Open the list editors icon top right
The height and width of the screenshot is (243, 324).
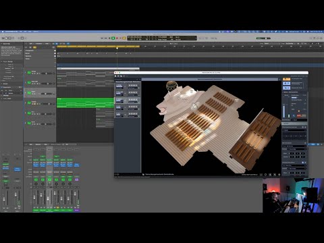click(311, 38)
